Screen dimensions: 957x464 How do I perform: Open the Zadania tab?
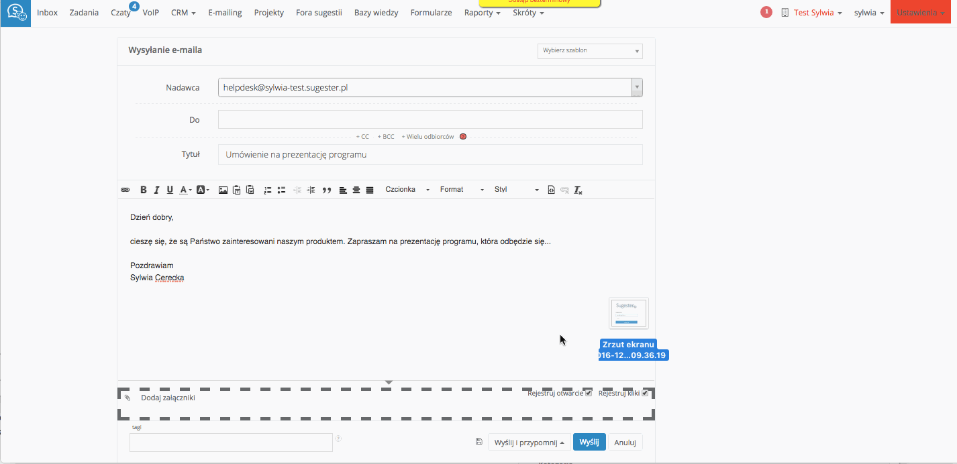84,13
